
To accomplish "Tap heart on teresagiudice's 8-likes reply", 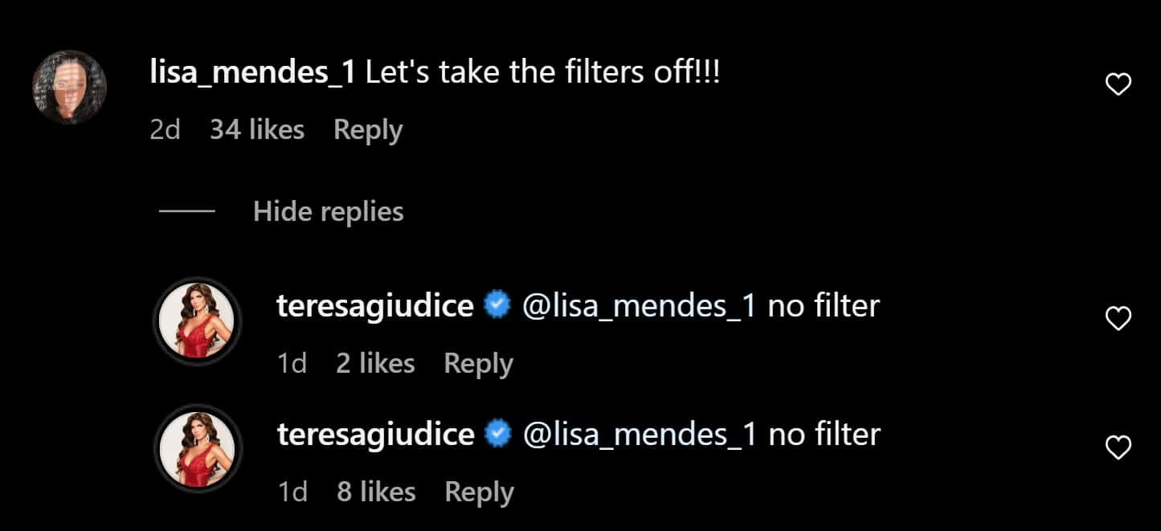I will coord(1118,447).
